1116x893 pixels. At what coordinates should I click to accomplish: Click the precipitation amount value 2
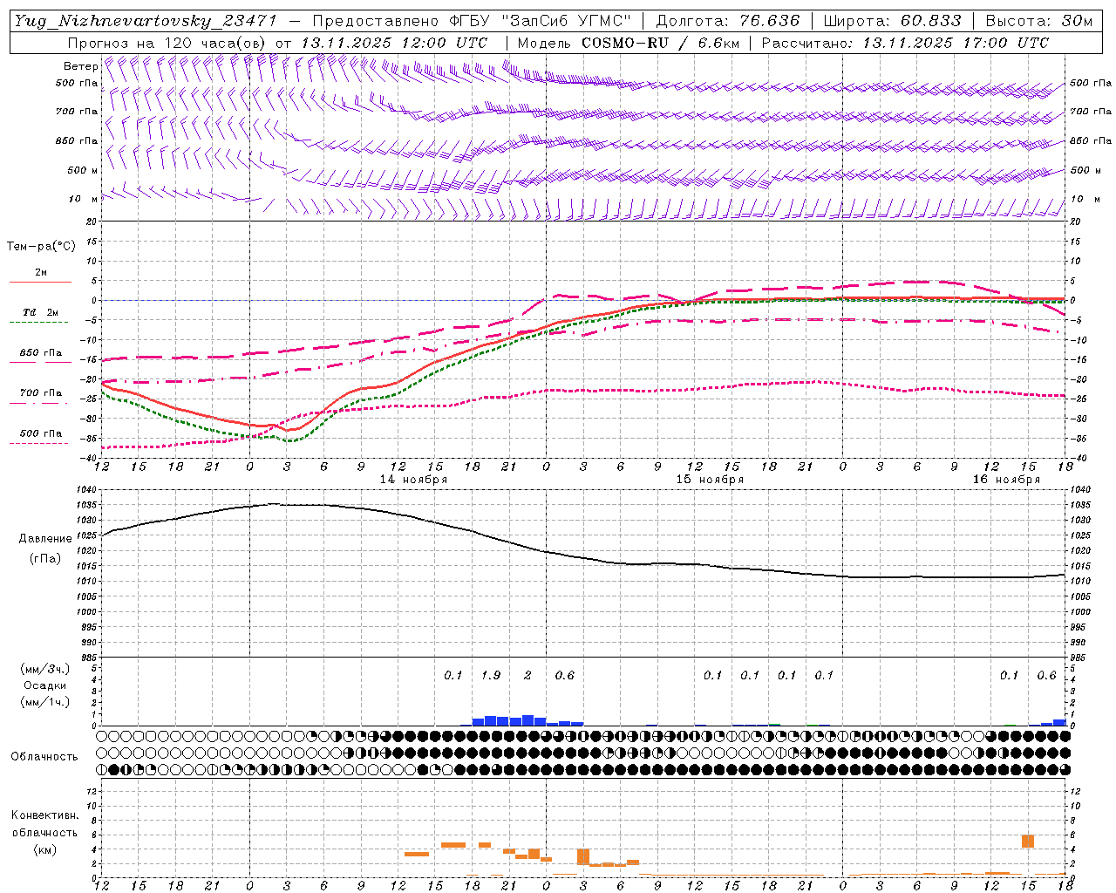click(x=527, y=675)
